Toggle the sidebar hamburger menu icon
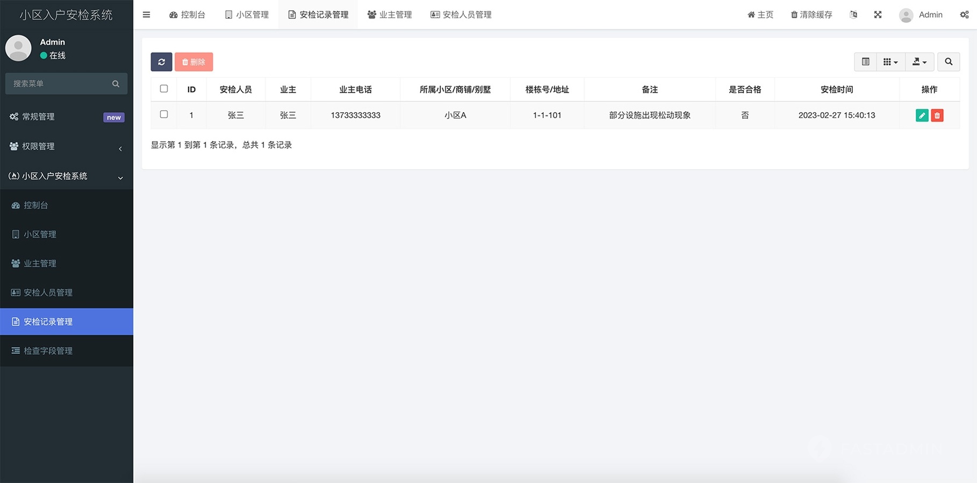This screenshot has width=977, height=483. [146, 14]
